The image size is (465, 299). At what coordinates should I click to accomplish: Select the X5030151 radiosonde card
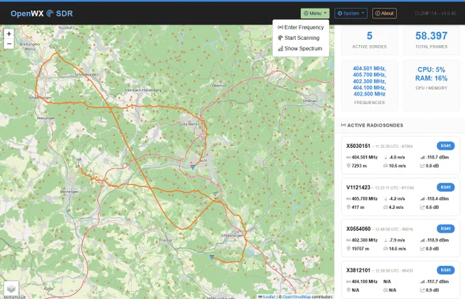400,155
